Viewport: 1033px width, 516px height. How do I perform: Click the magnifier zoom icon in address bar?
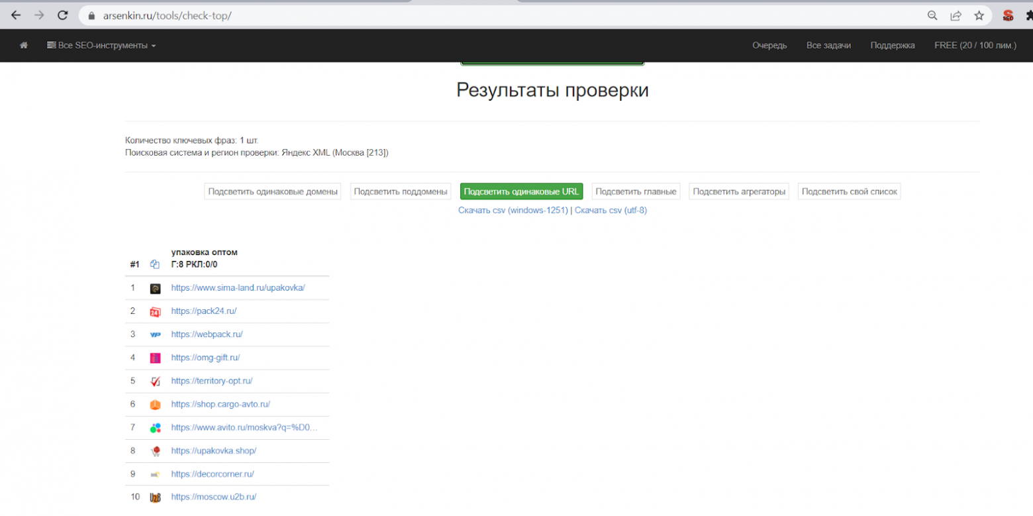[x=932, y=15]
